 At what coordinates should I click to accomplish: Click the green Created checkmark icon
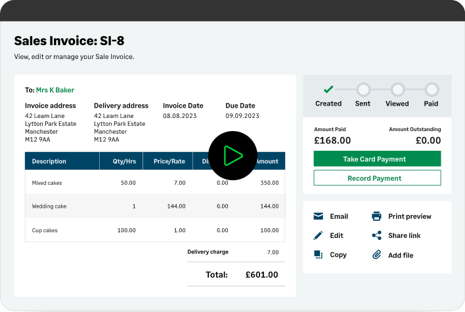(328, 89)
